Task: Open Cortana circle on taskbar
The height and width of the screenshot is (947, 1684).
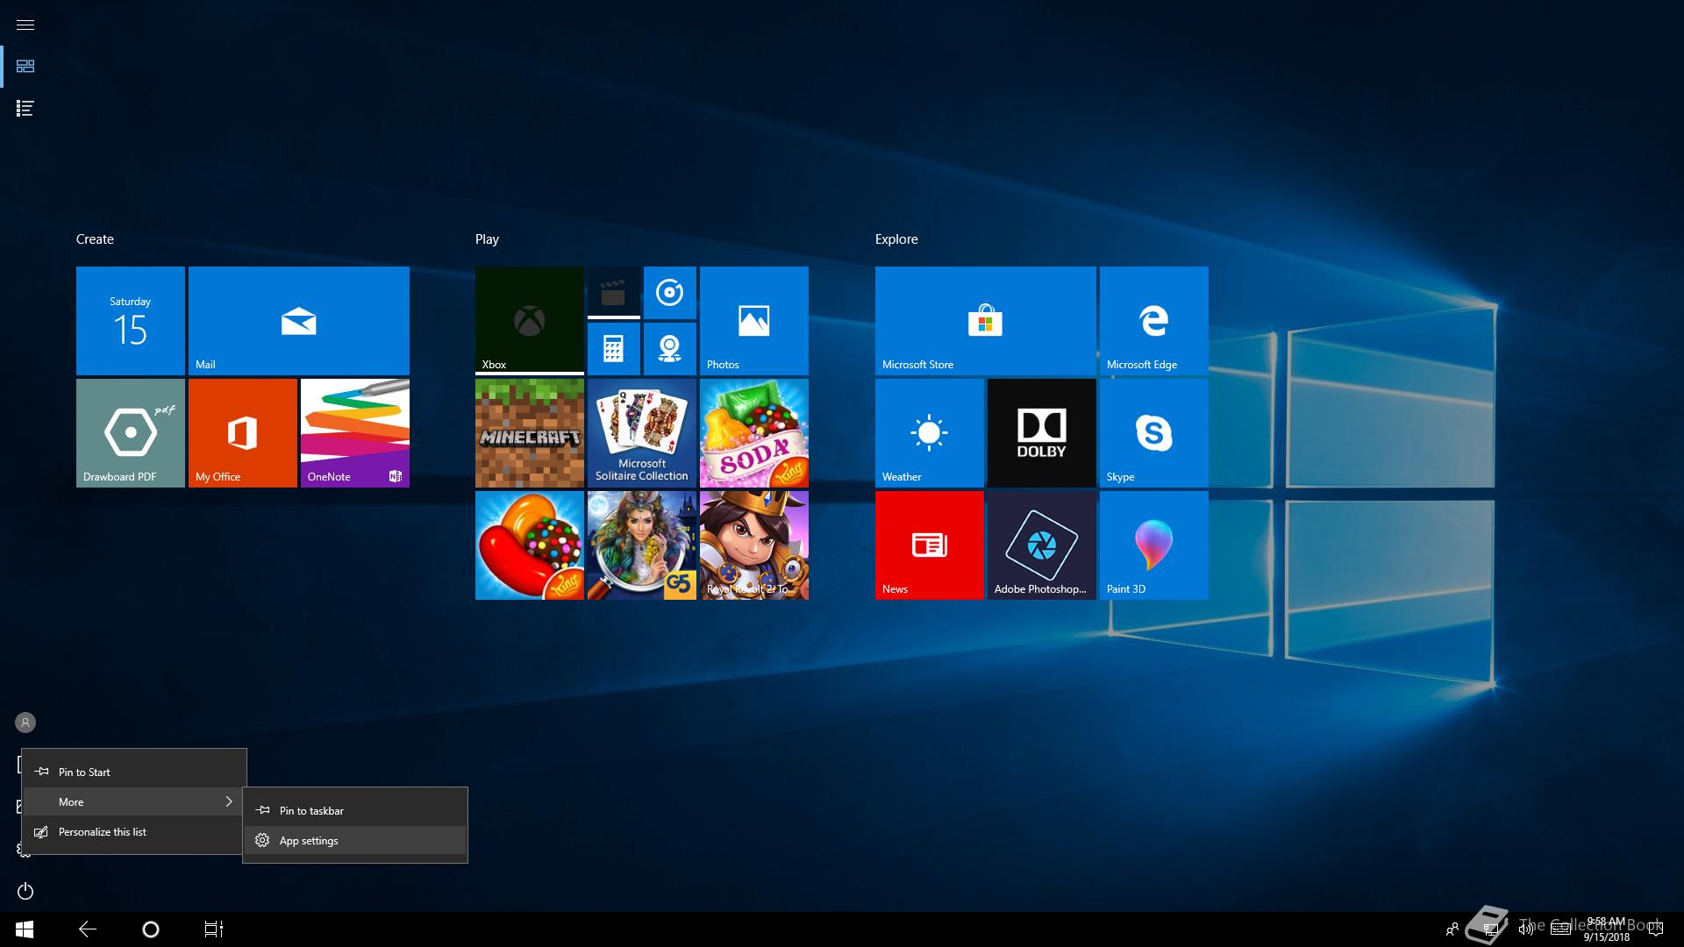Action: (151, 929)
